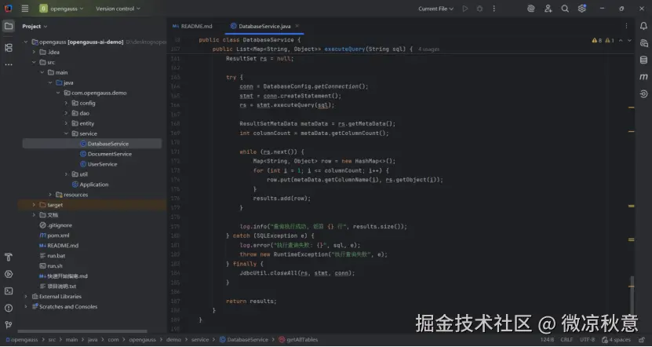Open IDE settings gear
The image size is (652, 347).
coord(581,9)
